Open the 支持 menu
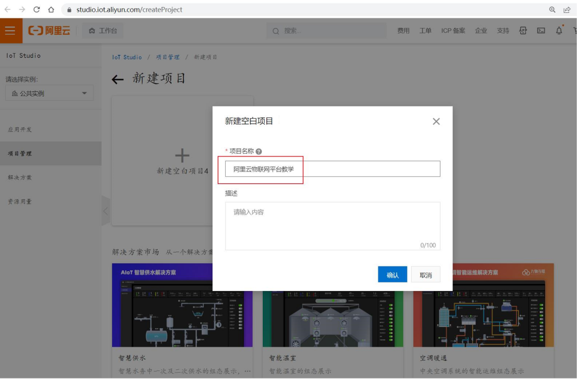 click(x=503, y=31)
